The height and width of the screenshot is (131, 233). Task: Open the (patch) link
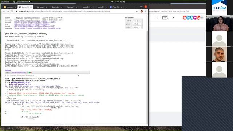click(x=53, y=22)
